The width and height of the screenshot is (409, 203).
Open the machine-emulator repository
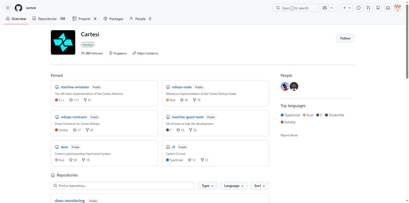[75, 87]
